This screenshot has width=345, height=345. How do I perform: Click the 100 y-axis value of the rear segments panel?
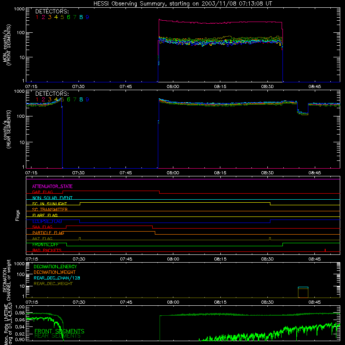coord(21,116)
